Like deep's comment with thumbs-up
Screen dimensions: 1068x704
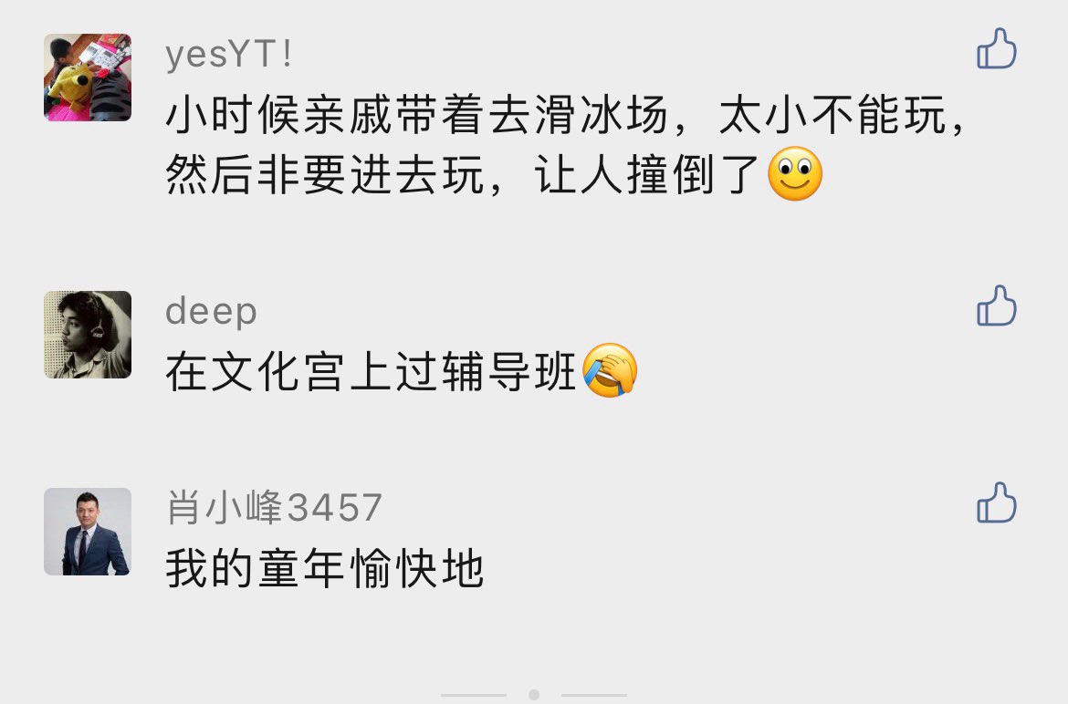click(x=997, y=305)
